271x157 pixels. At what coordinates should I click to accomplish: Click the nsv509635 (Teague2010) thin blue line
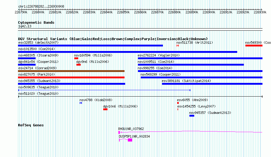click(x=104, y=90)
